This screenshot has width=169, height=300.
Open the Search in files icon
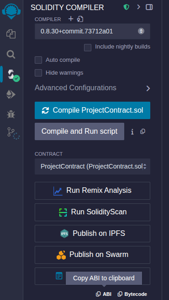tap(11, 55)
